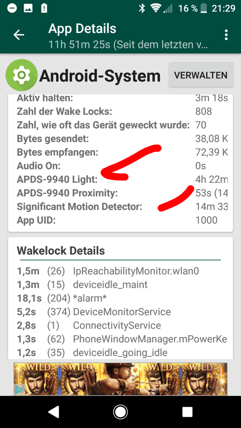Screen dimensions: 241x428
Task: Tap the battery indicator icon
Action: pos(204,8)
